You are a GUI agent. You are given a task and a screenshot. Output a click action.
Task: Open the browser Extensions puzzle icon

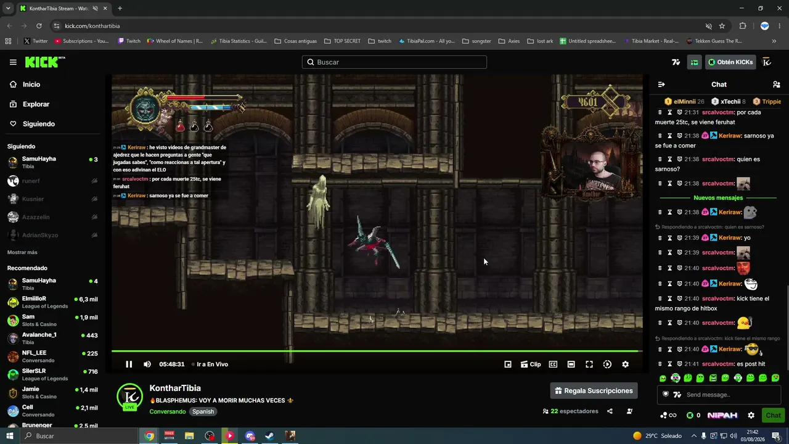(x=743, y=26)
